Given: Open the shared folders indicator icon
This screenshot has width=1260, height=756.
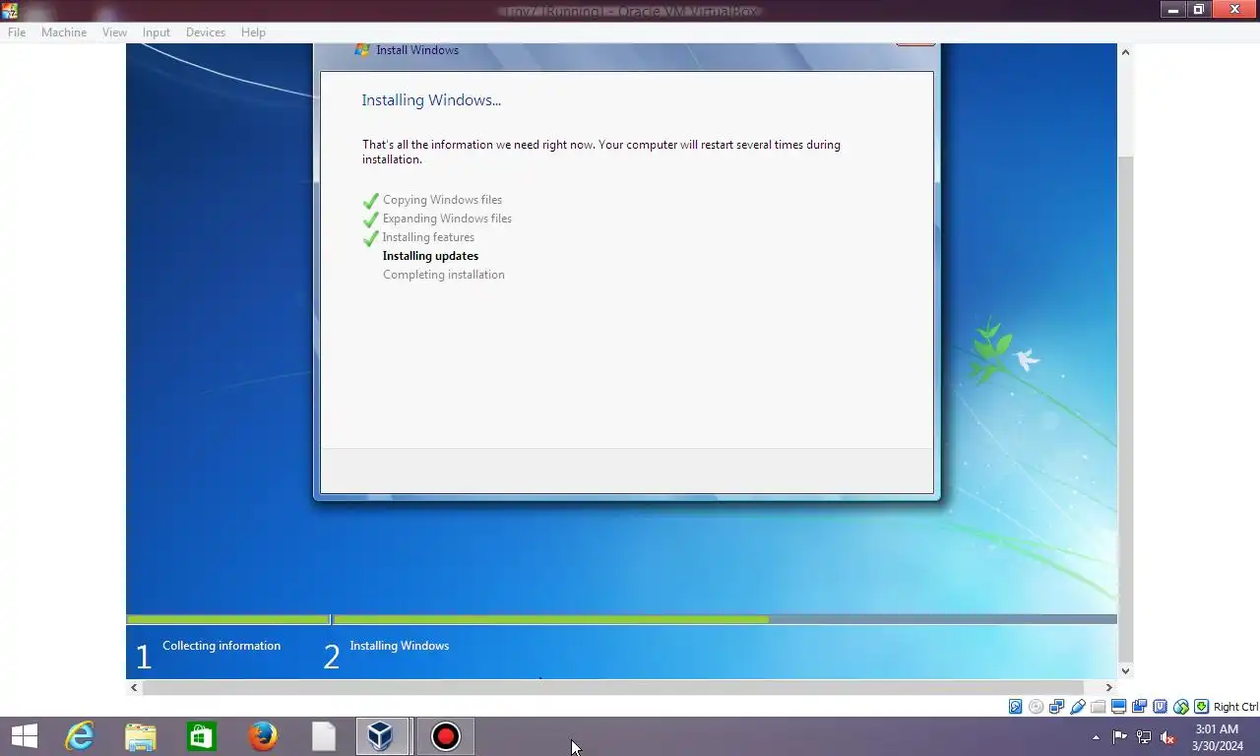Looking at the screenshot, I should 1098,707.
